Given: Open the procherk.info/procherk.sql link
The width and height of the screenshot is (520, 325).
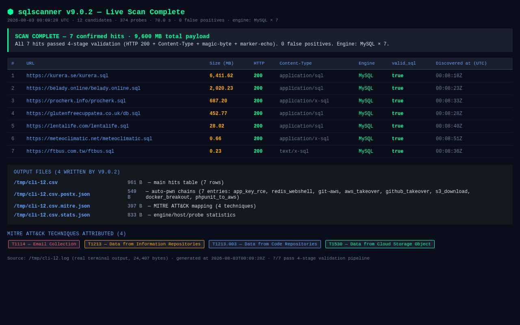Looking at the screenshot, I should click(76, 101).
